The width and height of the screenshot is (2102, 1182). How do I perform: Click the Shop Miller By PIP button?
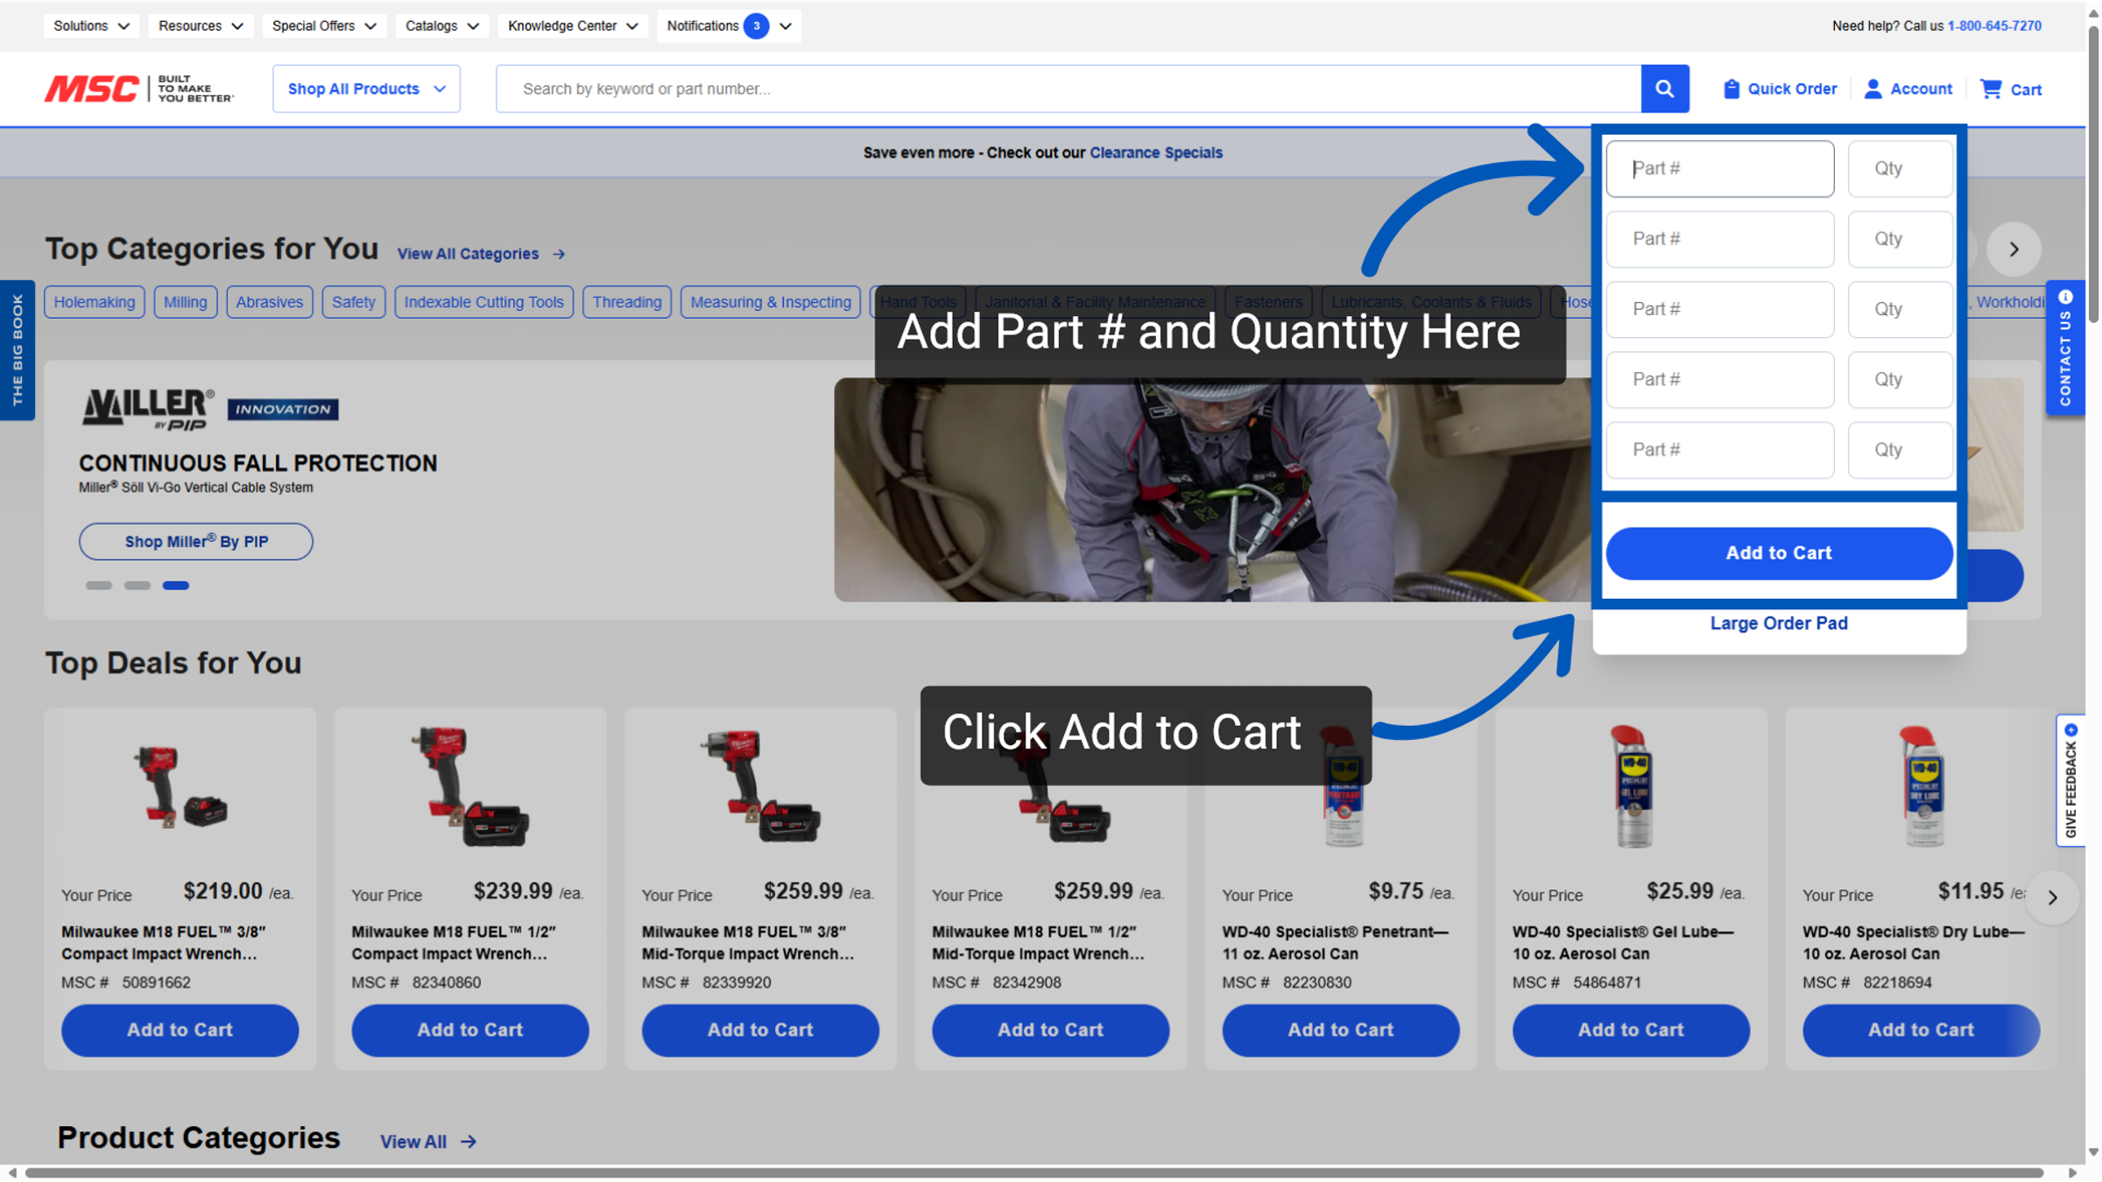196,542
